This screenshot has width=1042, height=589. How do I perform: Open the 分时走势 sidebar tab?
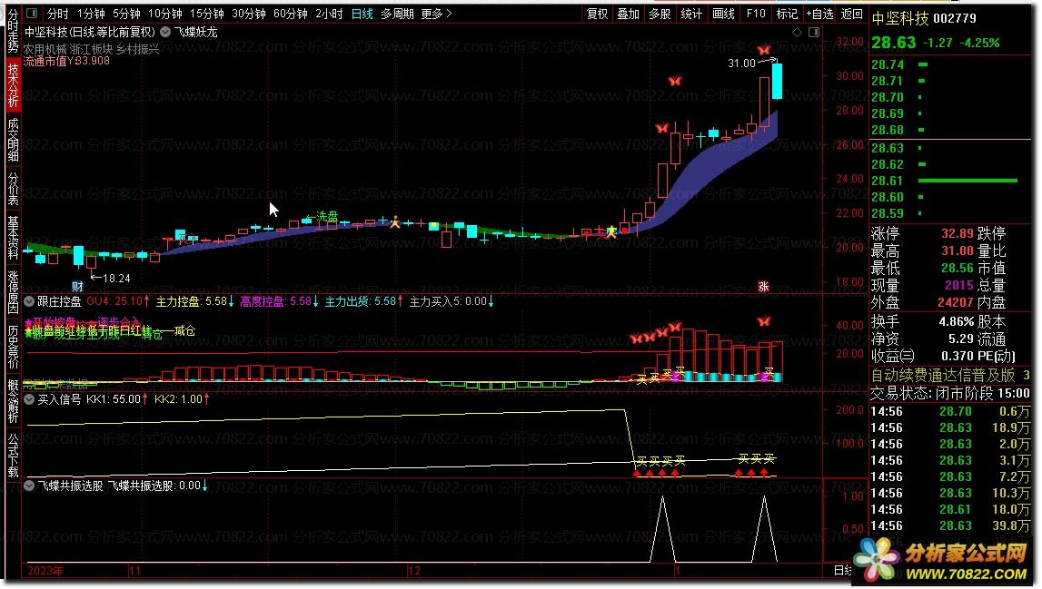tap(13, 30)
